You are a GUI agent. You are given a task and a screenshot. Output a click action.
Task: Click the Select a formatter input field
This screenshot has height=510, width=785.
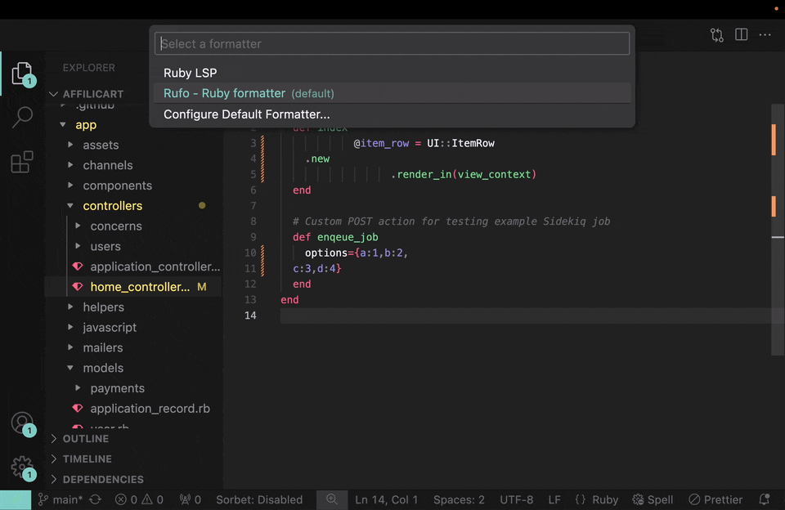392,43
